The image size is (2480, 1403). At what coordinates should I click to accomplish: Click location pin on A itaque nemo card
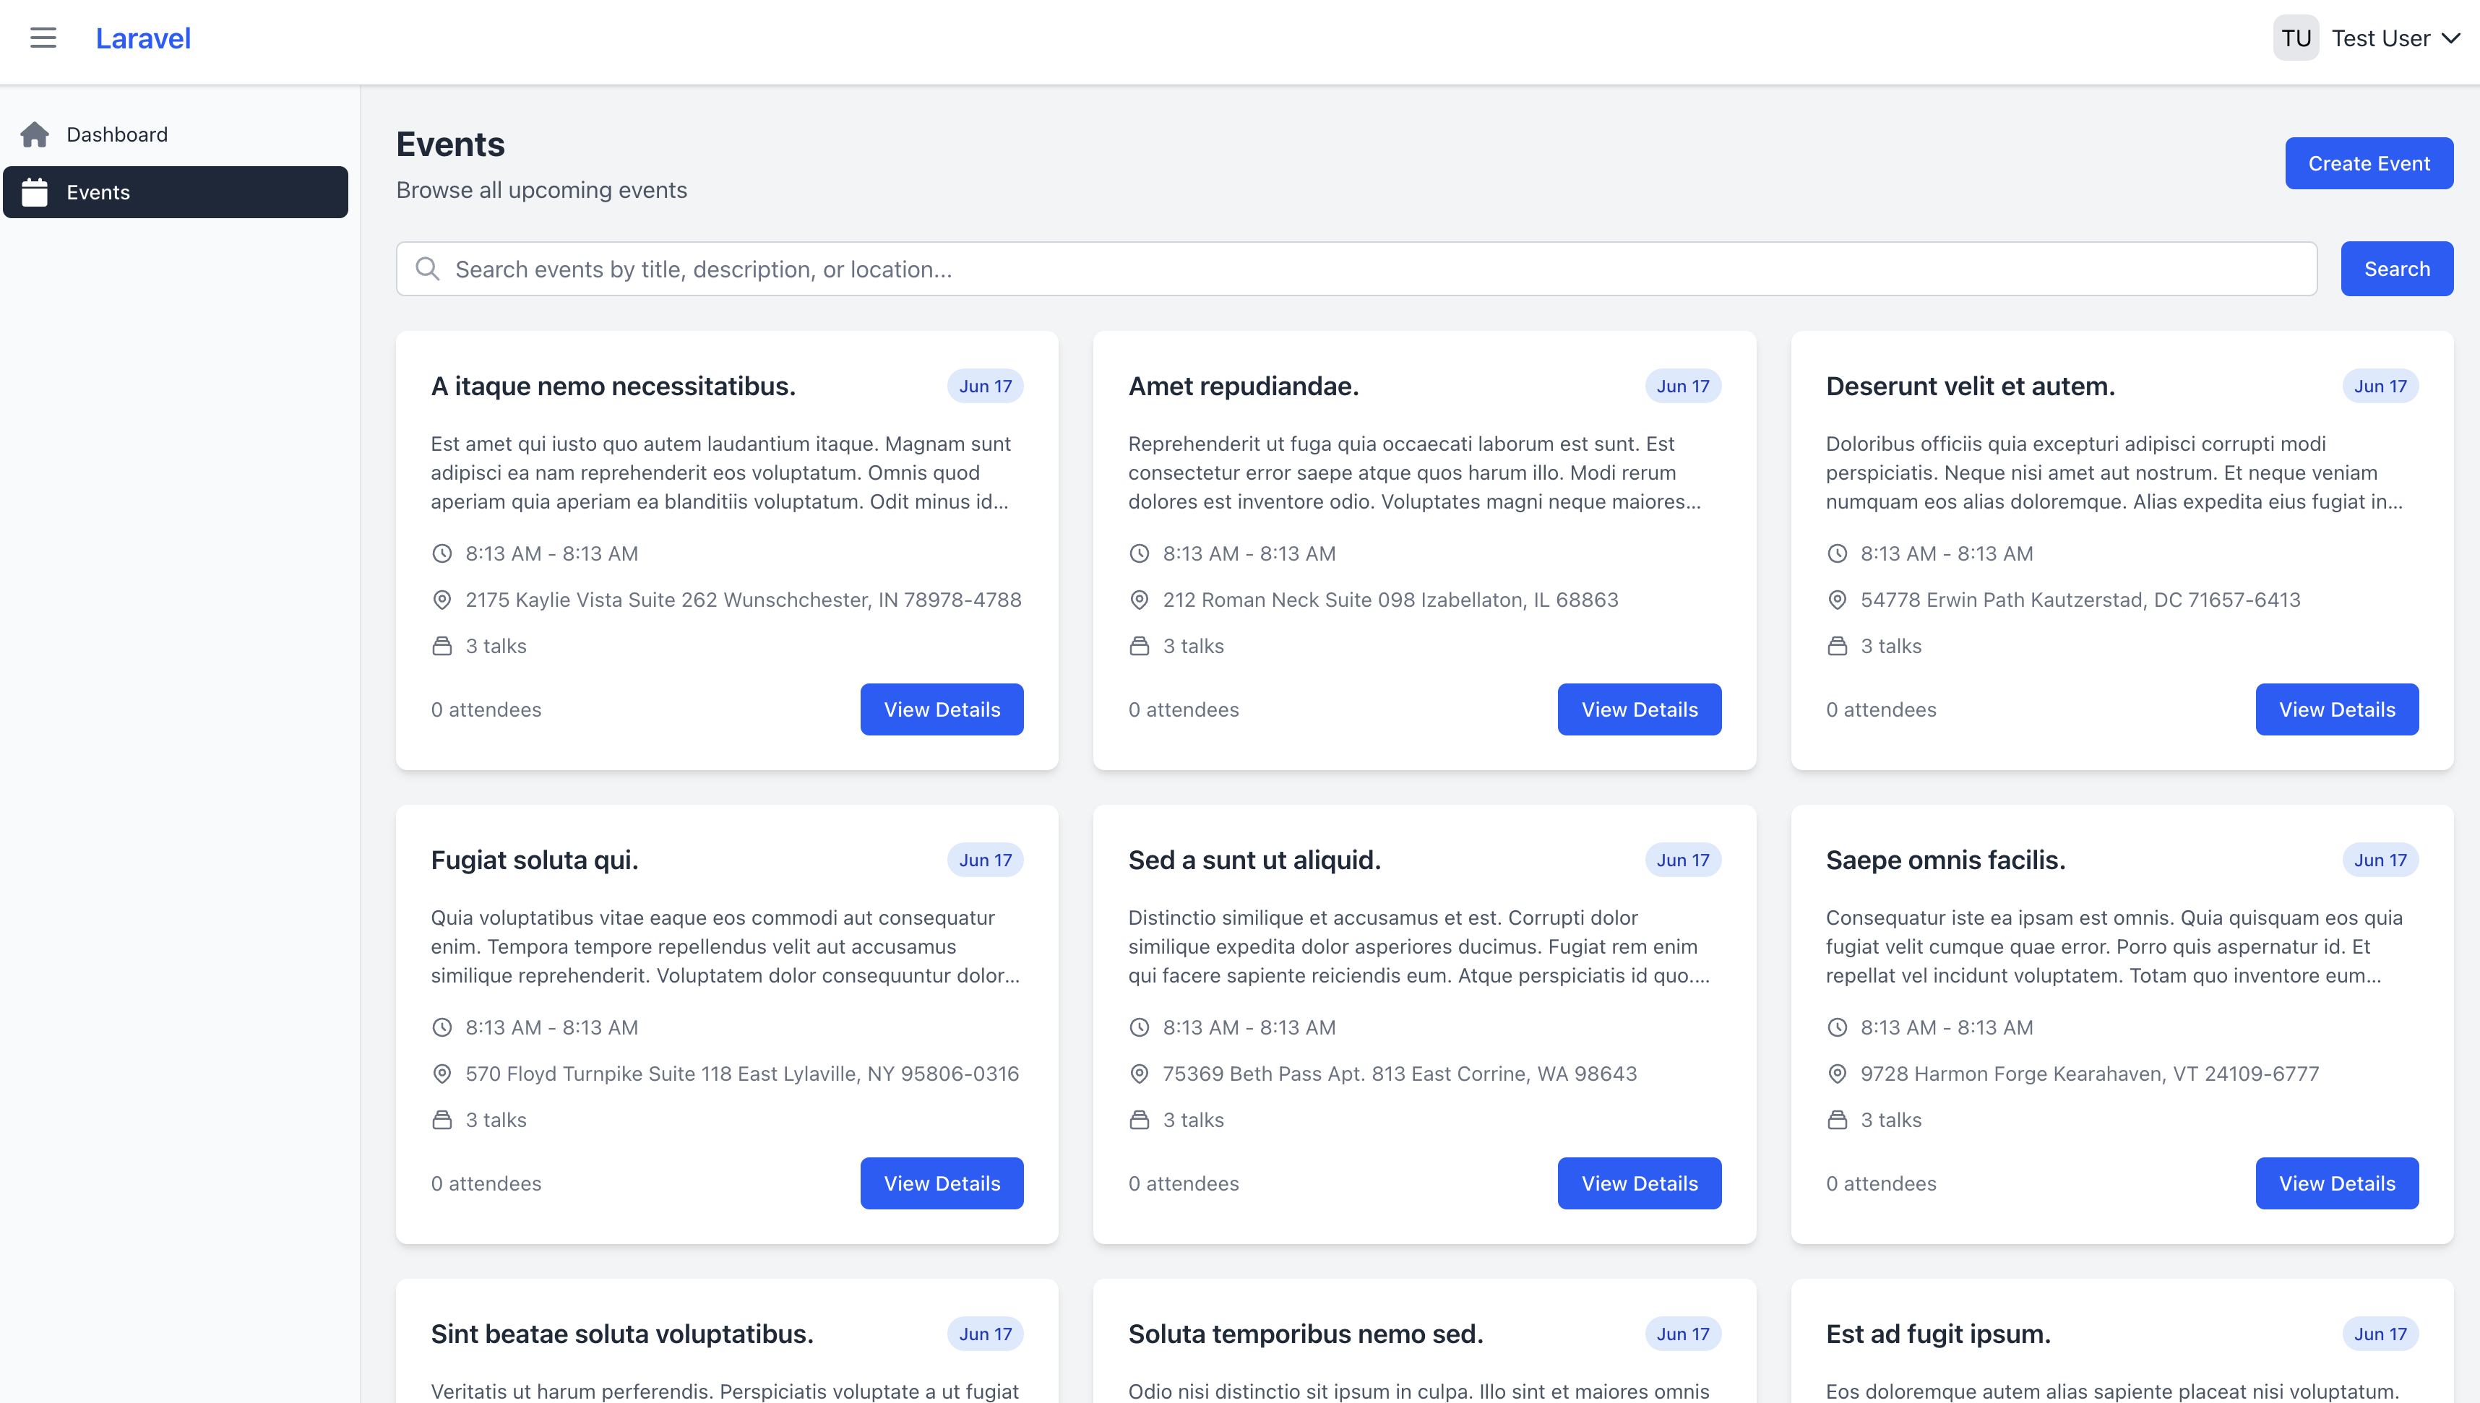tap(442, 600)
